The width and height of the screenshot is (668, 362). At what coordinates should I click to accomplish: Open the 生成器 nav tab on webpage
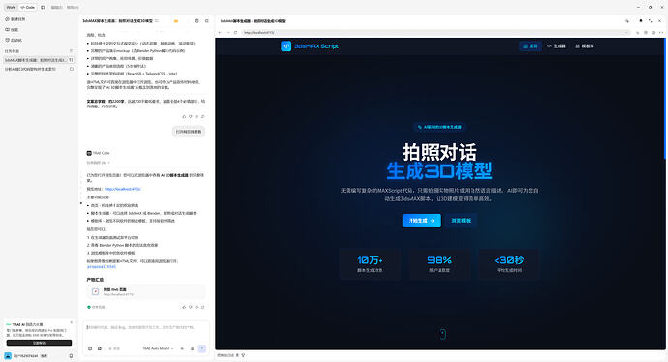pos(557,46)
